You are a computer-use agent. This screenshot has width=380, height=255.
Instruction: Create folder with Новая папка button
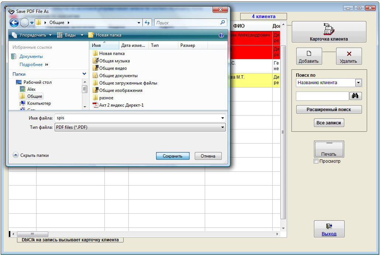coord(105,35)
